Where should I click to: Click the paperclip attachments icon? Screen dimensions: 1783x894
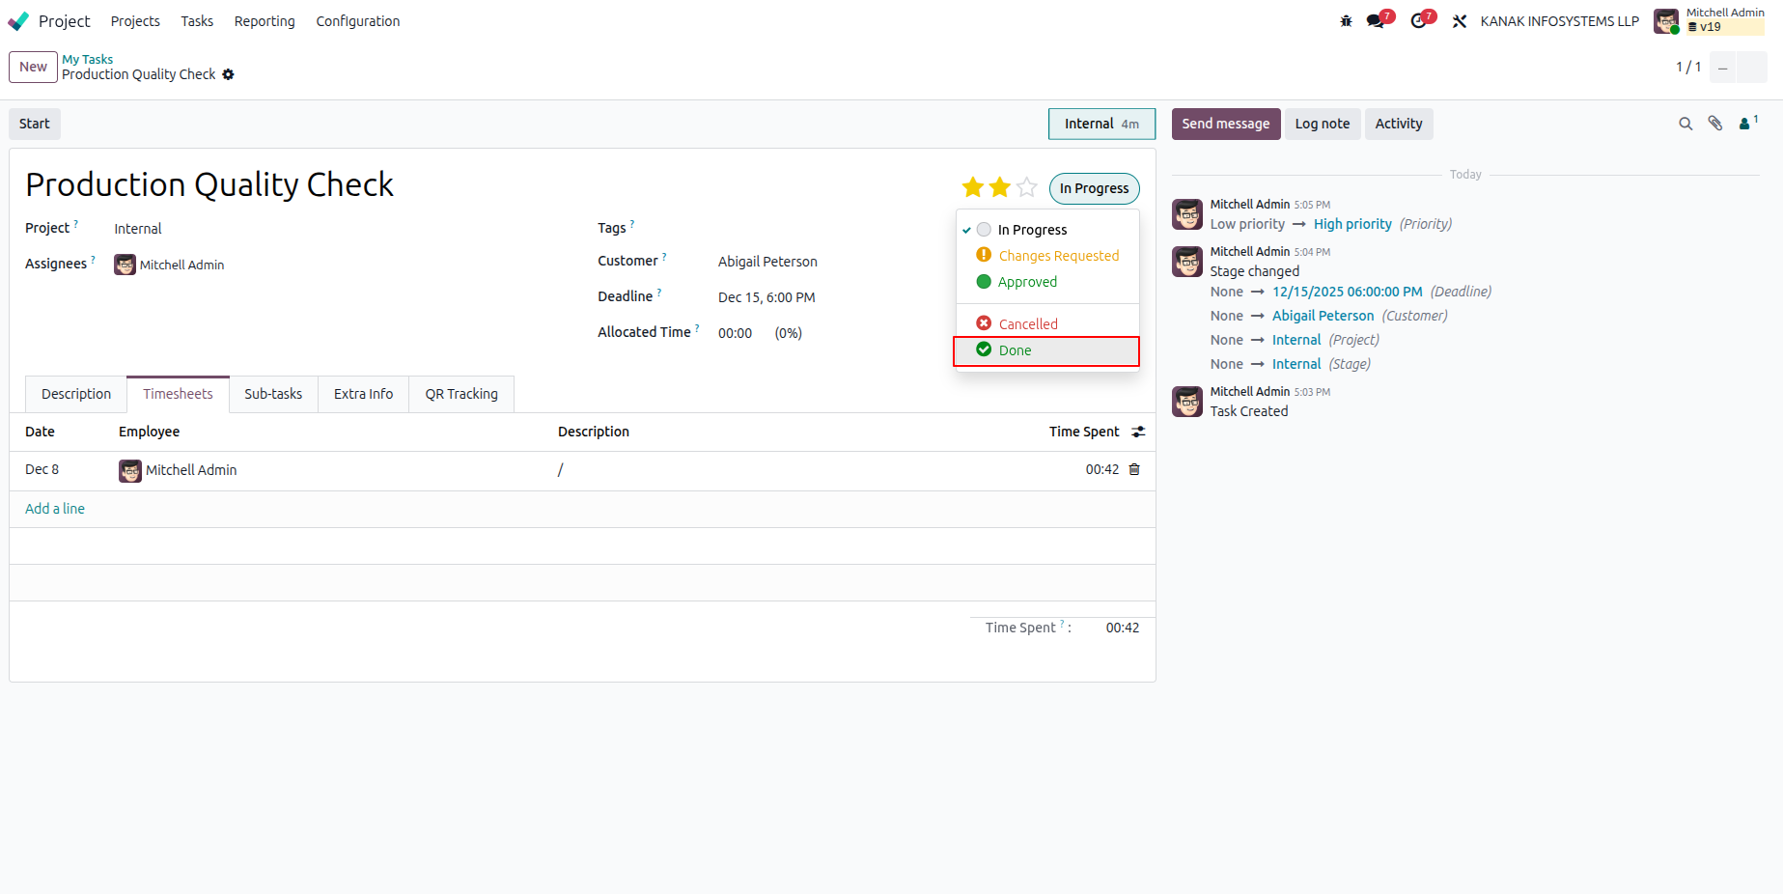(1715, 124)
